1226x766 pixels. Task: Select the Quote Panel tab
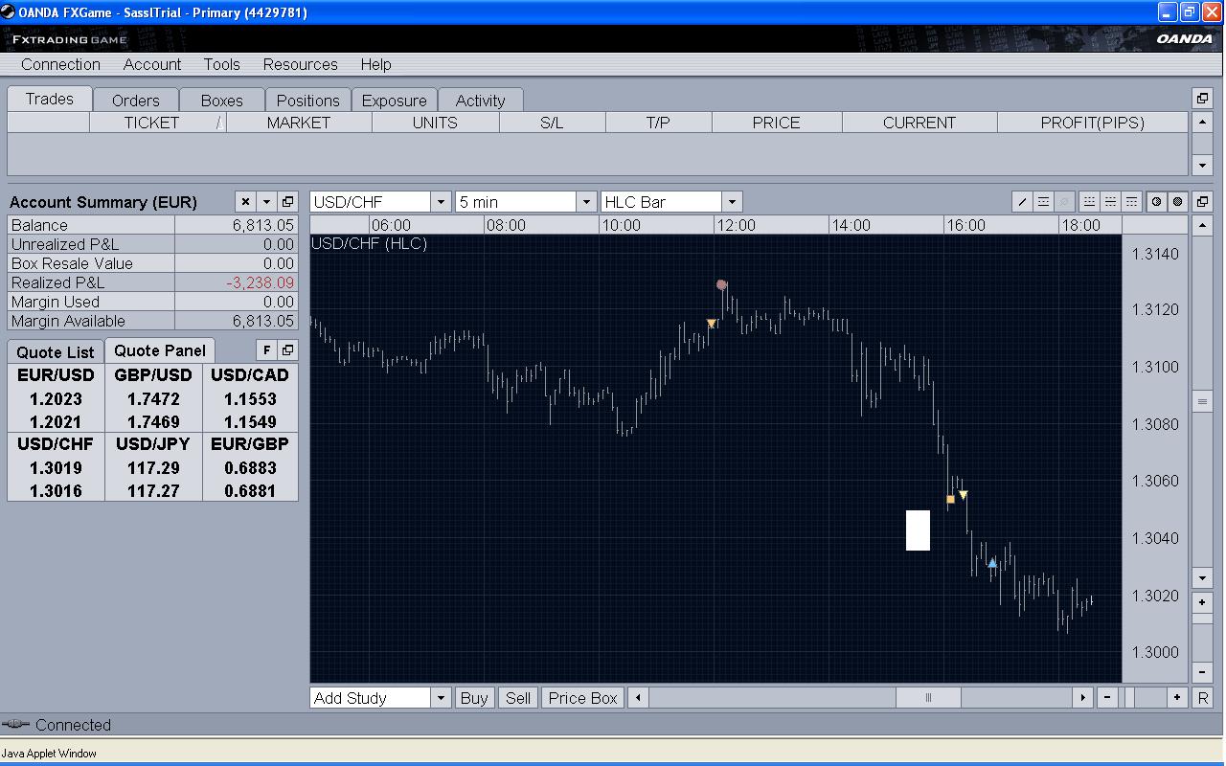pos(160,350)
